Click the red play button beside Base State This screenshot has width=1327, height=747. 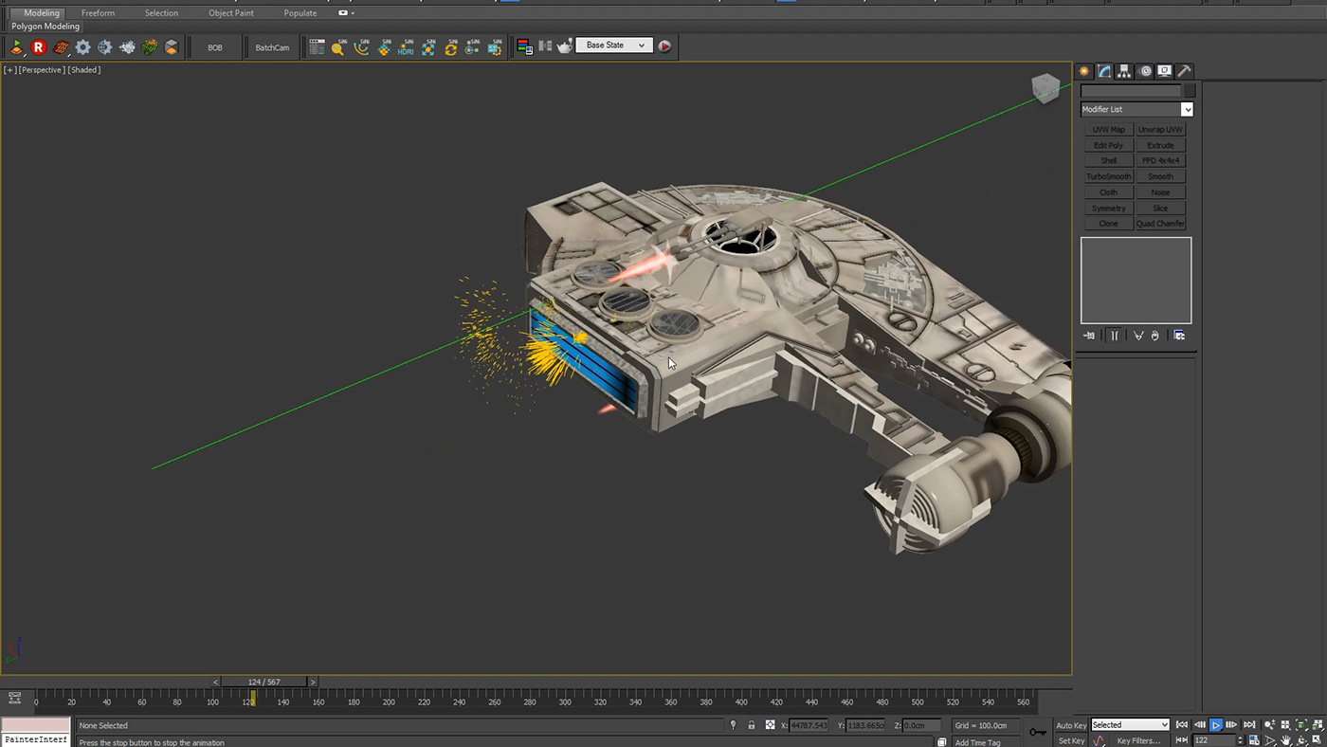tap(664, 46)
